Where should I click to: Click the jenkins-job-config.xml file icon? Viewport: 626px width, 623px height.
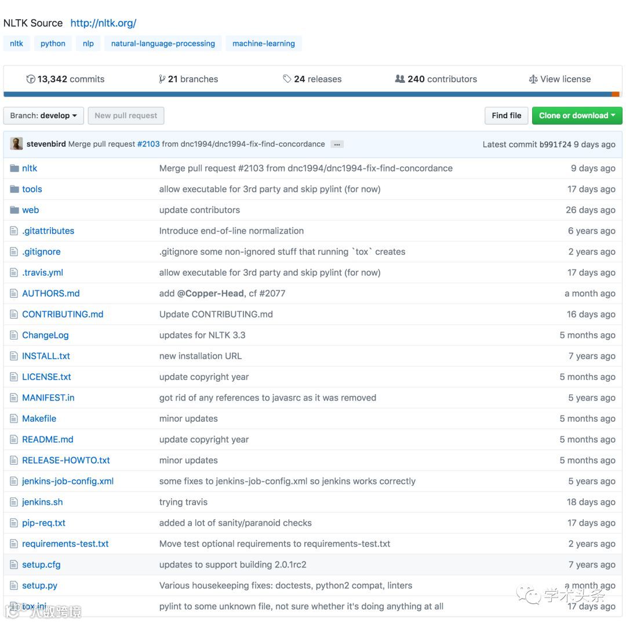coord(14,482)
